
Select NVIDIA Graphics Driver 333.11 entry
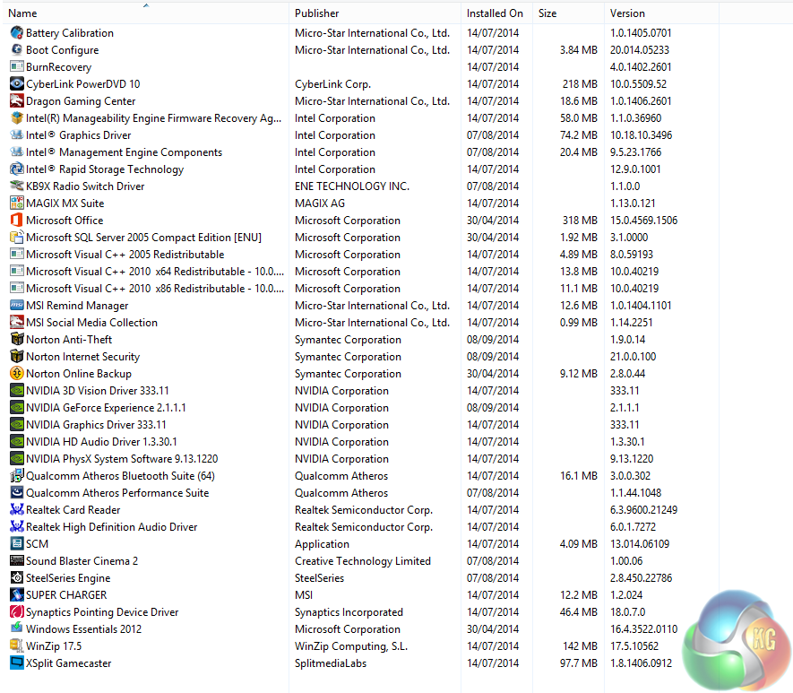[96, 425]
